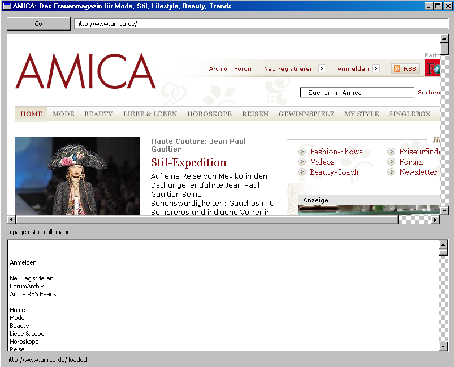This screenshot has width=454, height=367.
Task: Open the Archiv link in header
Action: [218, 68]
